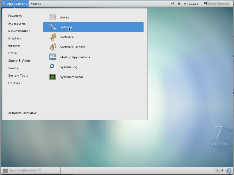234x175 pixels.
Task: Click the Software Update label
Action: [x=72, y=47]
